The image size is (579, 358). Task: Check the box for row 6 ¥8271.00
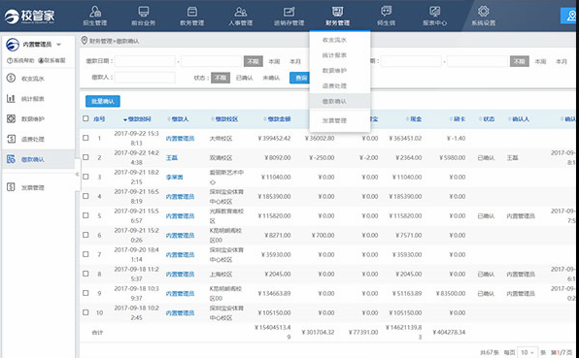(85, 235)
